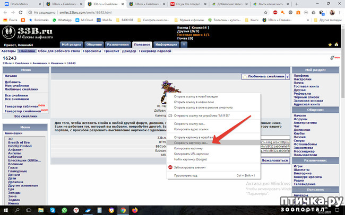Image resolution: width=345 pixels, height=215 pixels.
Task: Switch to the Почта Mail.ru browser tab
Action: (x=22, y=4)
